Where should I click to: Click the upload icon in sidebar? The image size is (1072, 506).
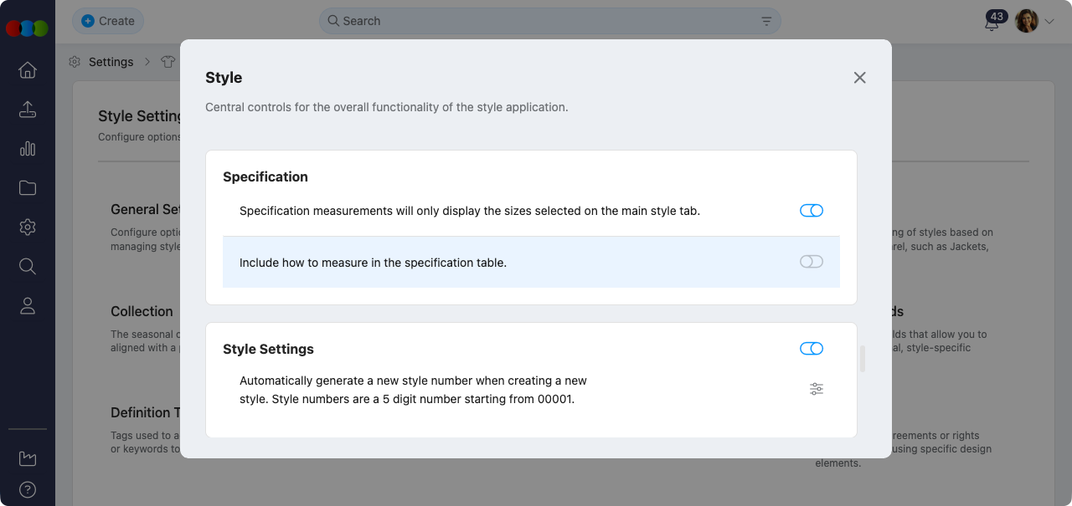[28, 110]
